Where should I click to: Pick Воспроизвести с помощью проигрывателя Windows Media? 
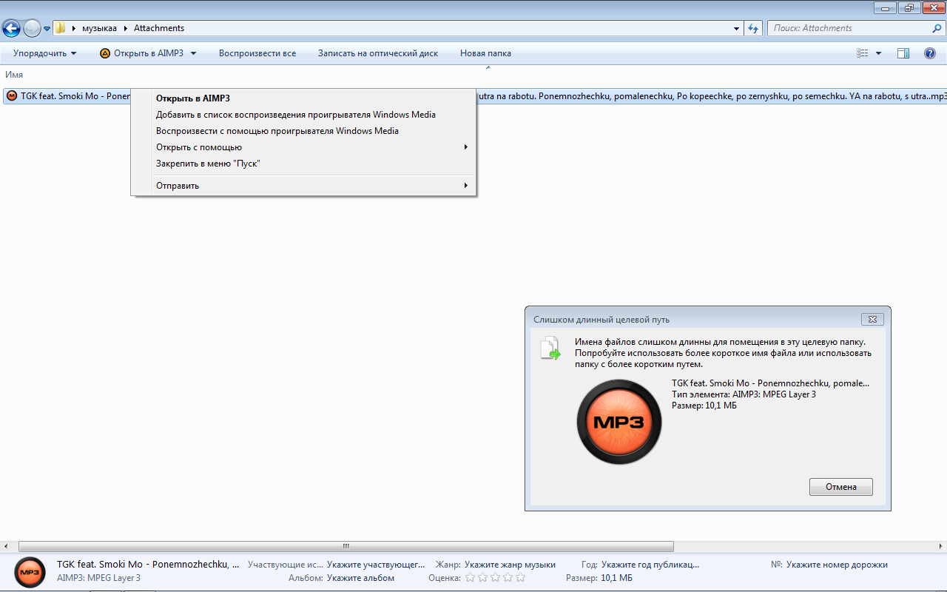pos(303,131)
